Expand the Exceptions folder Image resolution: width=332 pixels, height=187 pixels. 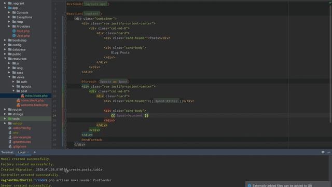[9, 17]
